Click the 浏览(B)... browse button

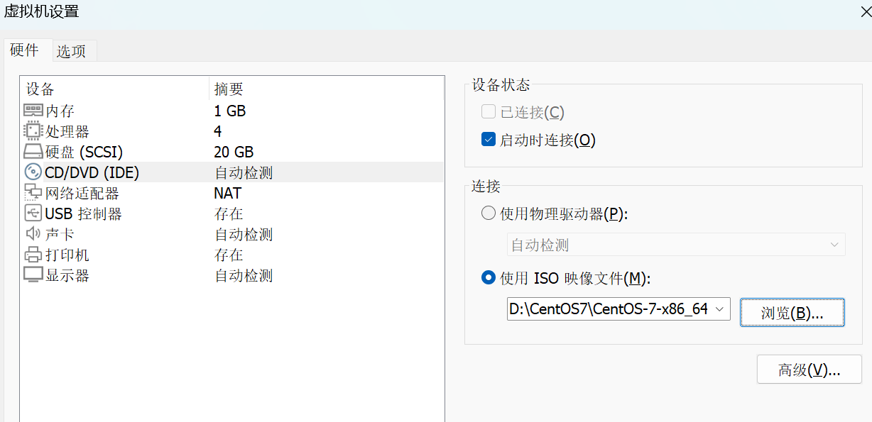(792, 313)
